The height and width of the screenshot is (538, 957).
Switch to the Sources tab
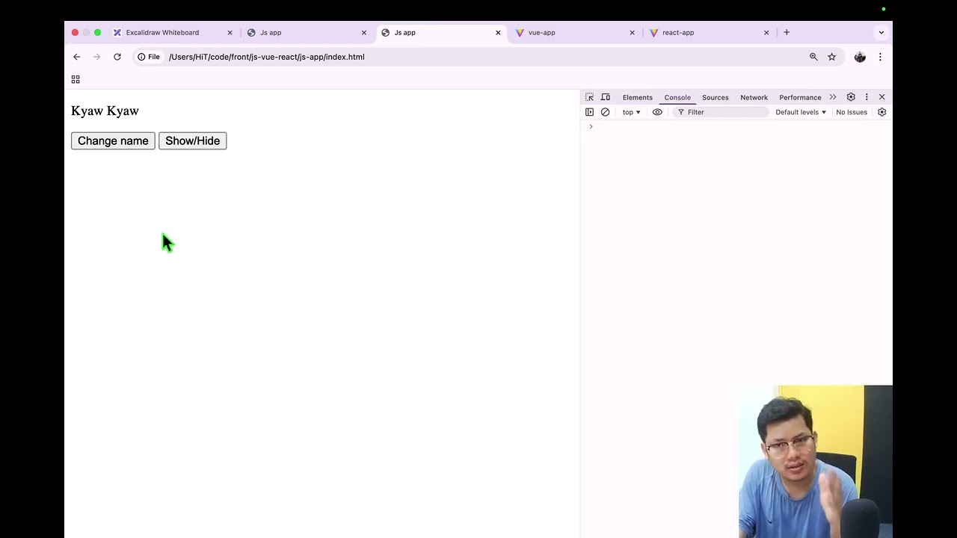pyautogui.click(x=716, y=97)
